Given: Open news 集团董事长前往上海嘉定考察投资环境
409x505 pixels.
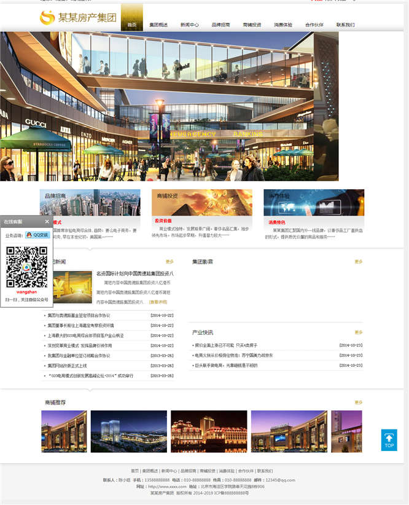Looking at the screenshot, I should [80, 325].
